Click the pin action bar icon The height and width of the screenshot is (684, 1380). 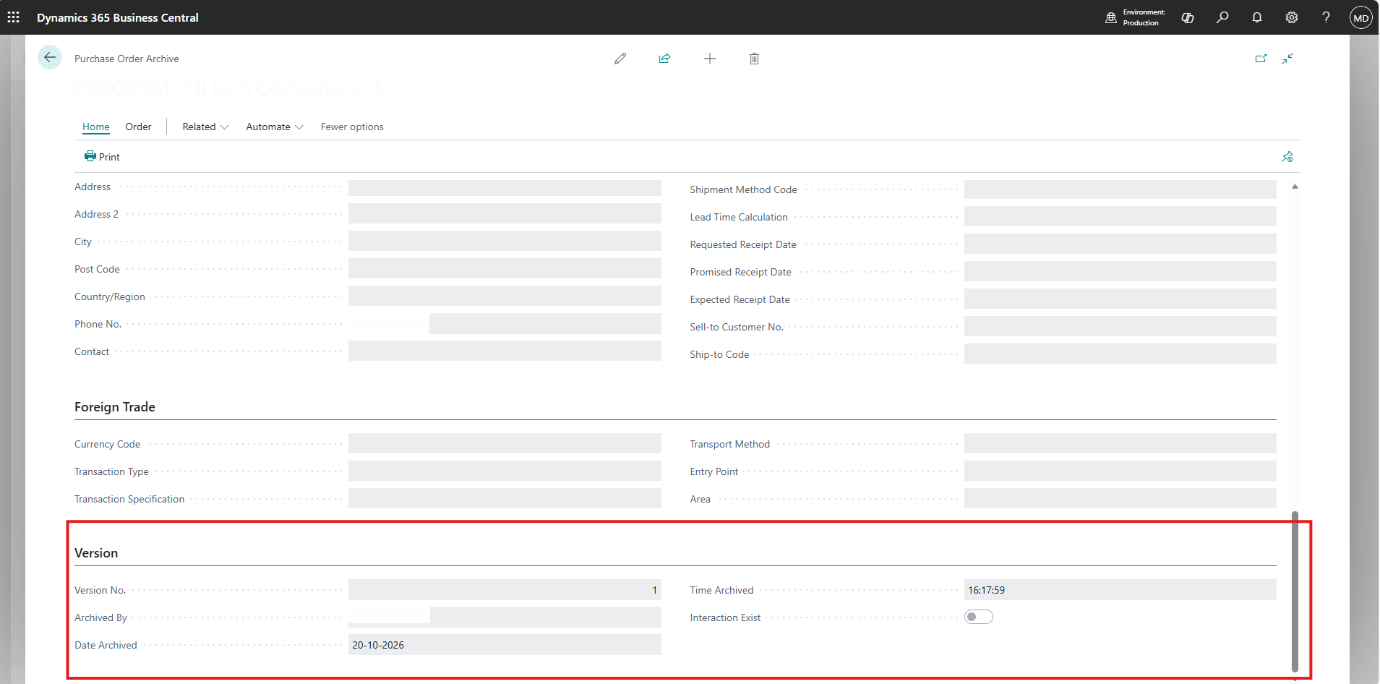[1287, 157]
